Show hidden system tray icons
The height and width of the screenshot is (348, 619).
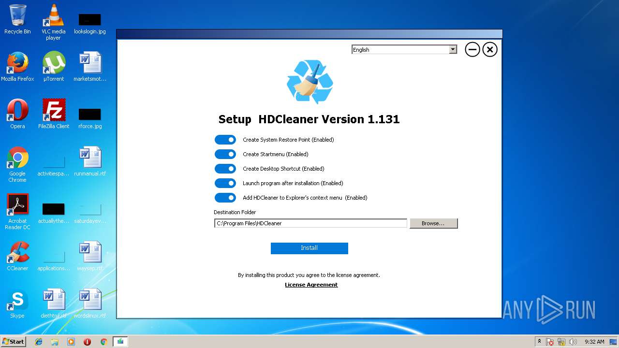click(x=540, y=341)
